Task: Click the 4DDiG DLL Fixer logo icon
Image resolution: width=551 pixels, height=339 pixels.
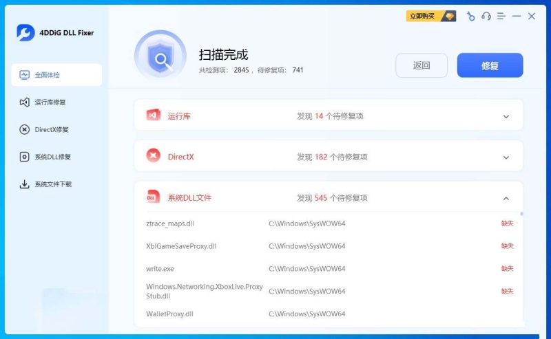Action: 25,32
